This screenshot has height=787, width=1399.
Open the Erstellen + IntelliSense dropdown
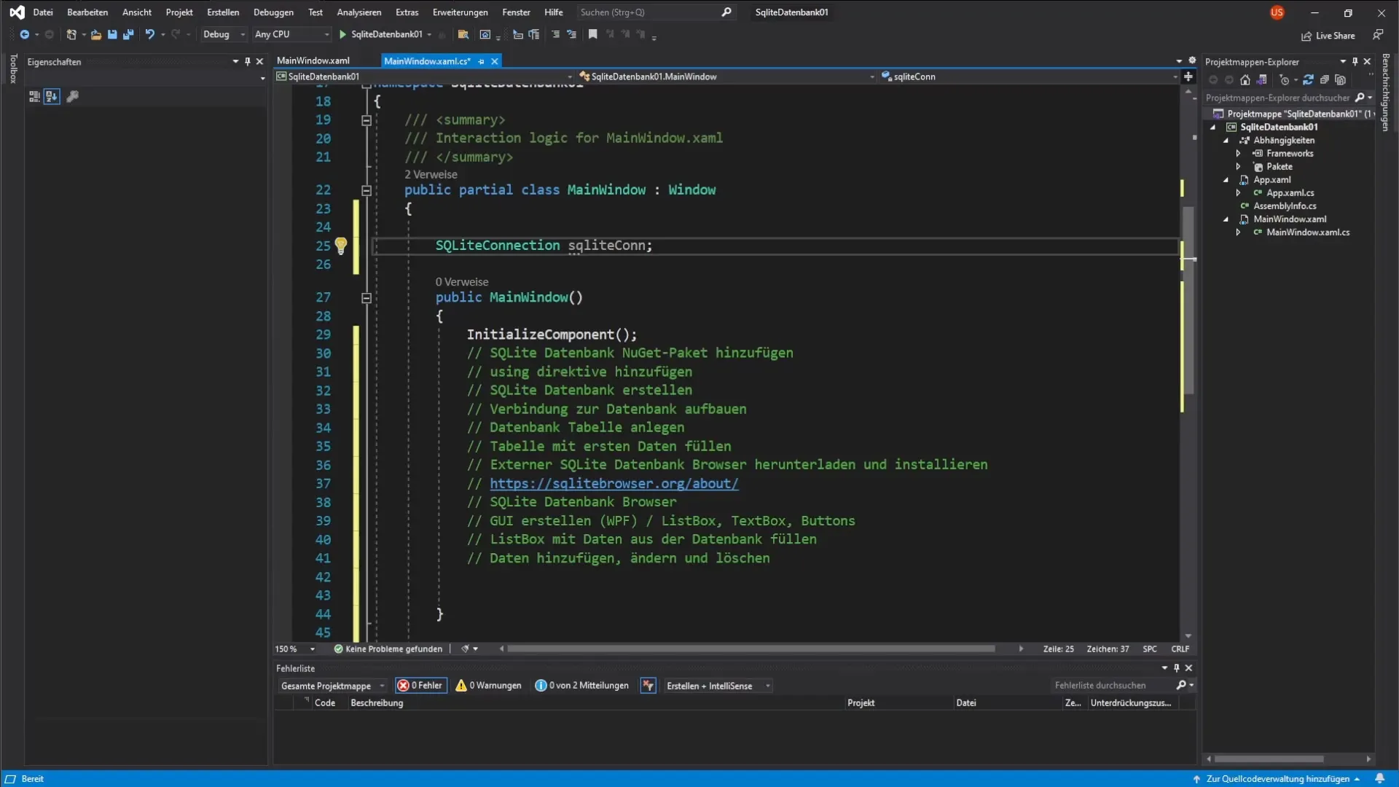(717, 686)
